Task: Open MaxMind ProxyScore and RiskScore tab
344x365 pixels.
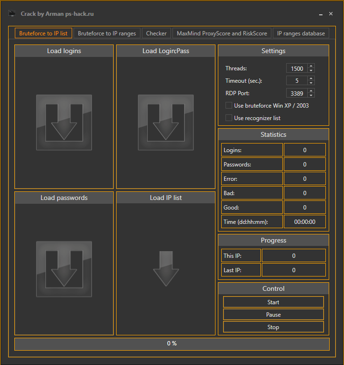Action: click(222, 33)
